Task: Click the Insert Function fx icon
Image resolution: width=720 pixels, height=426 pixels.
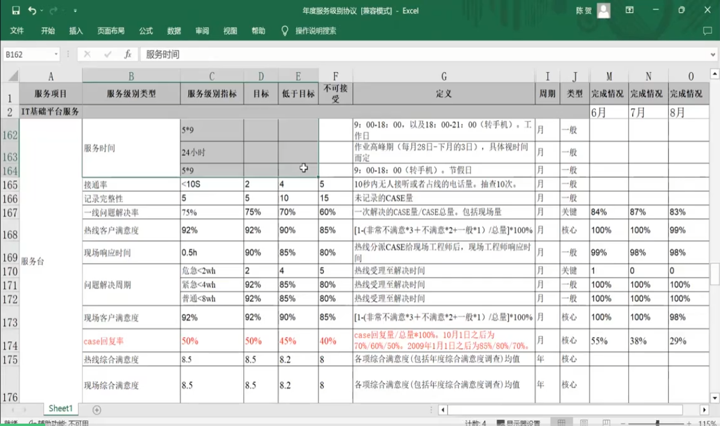Action: coord(128,54)
